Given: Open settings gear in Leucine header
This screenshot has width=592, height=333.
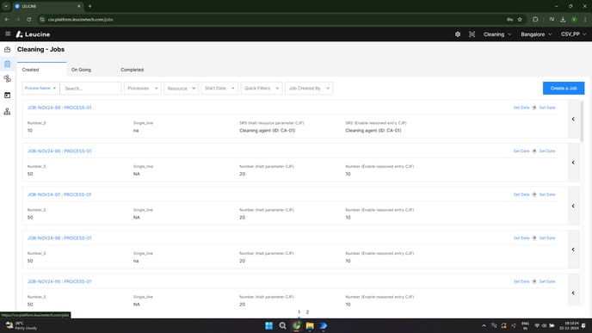Looking at the screenshot, I should click(x=458, y=34).
